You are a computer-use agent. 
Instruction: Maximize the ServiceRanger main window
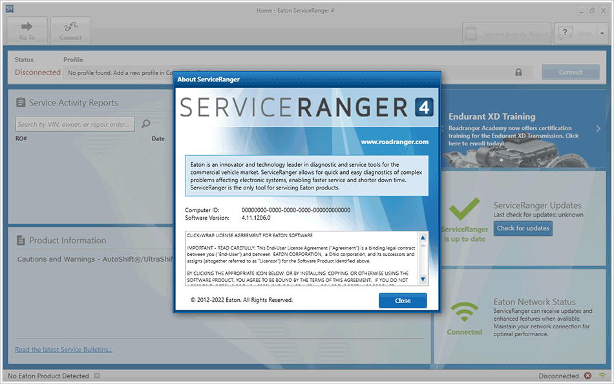592,11
